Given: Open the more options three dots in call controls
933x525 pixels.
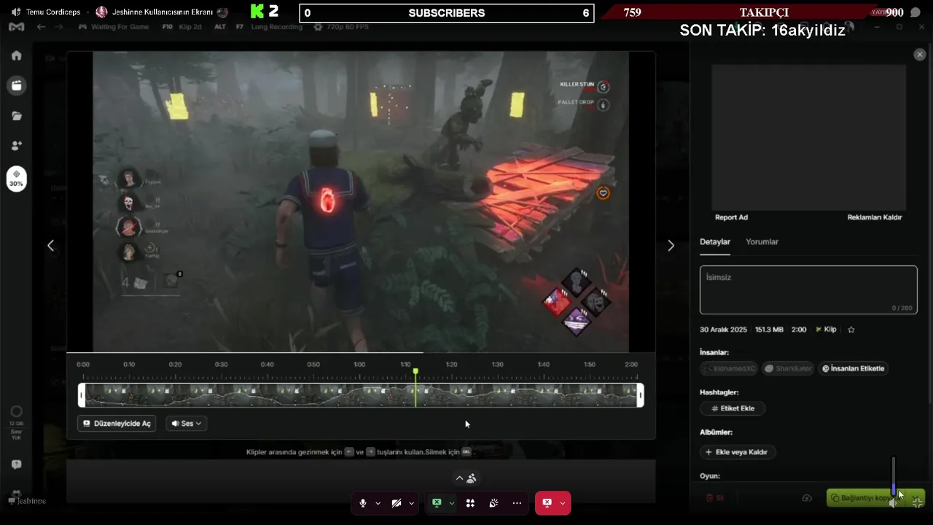Looking at the screenshot, I should click(517, 503).
